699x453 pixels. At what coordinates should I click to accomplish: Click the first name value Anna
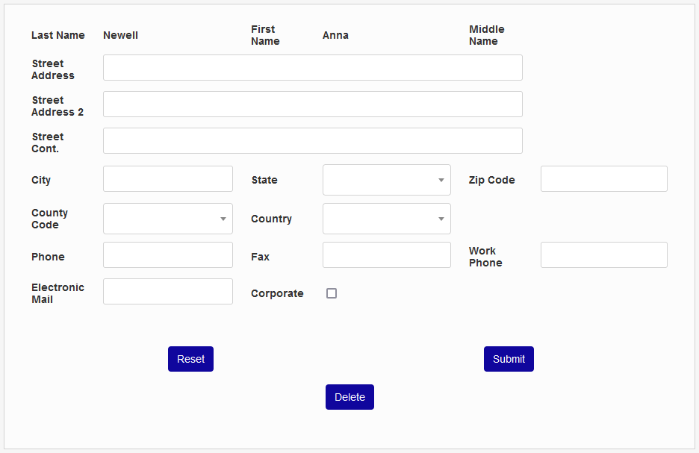pos(335,35)
